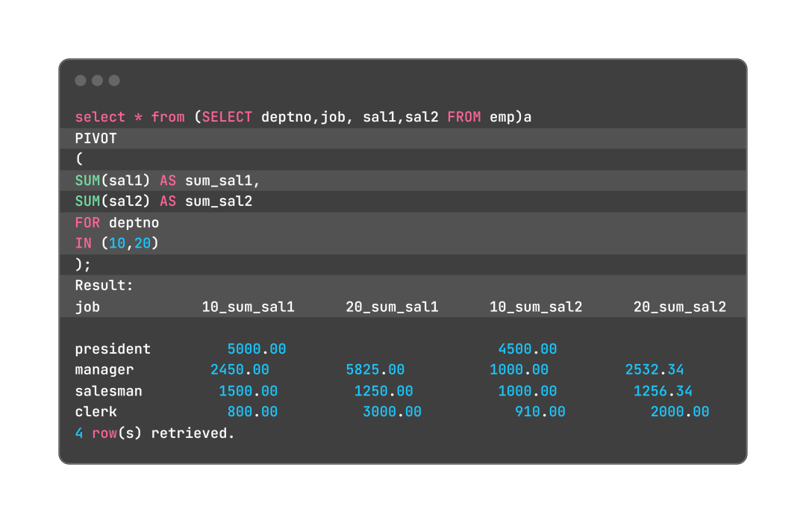
Task: Click 'deptno,job,' in the SELECT line
Action: pyautogui.click(x=307, y=117)
